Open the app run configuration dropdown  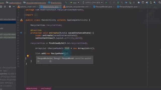click(x=75, y=2)
